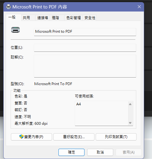Click 列印測試頁(T) to print a test page
Image resolution: width=152 pixels, height=159 pixels.
[116, 137]
